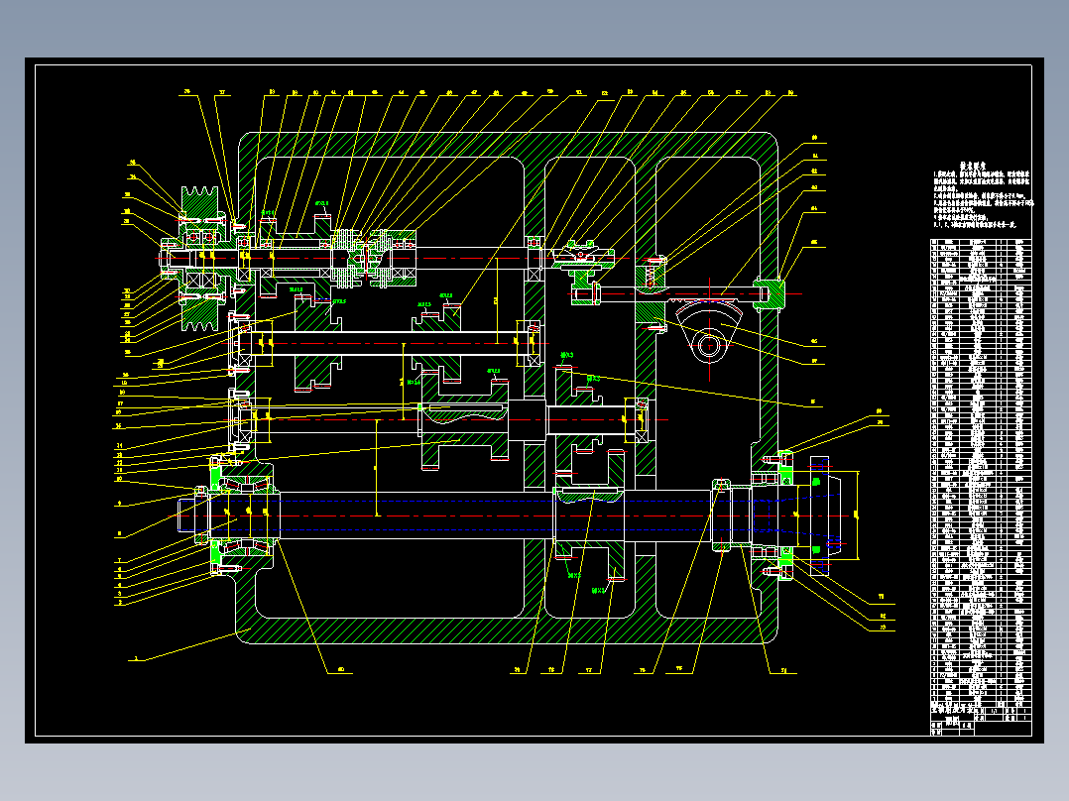Click the technical requirements text block heading
Image resolution: width=1069 pixels, height=801 pixels.
pyautogui.click(x=973, y=167)
